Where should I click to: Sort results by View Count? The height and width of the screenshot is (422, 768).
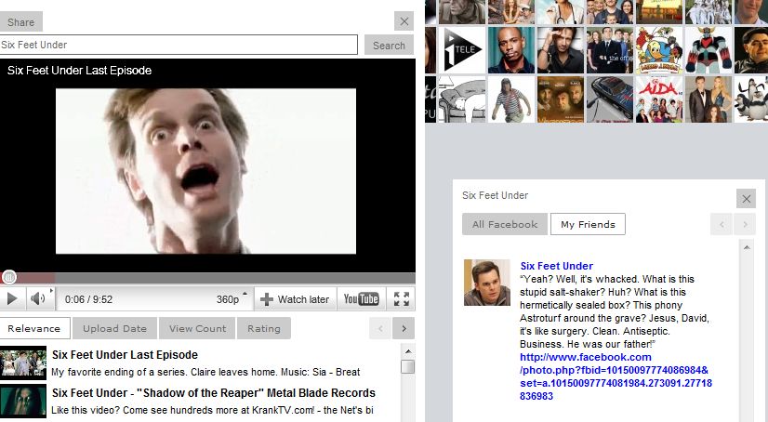click(x=197, y=328)
